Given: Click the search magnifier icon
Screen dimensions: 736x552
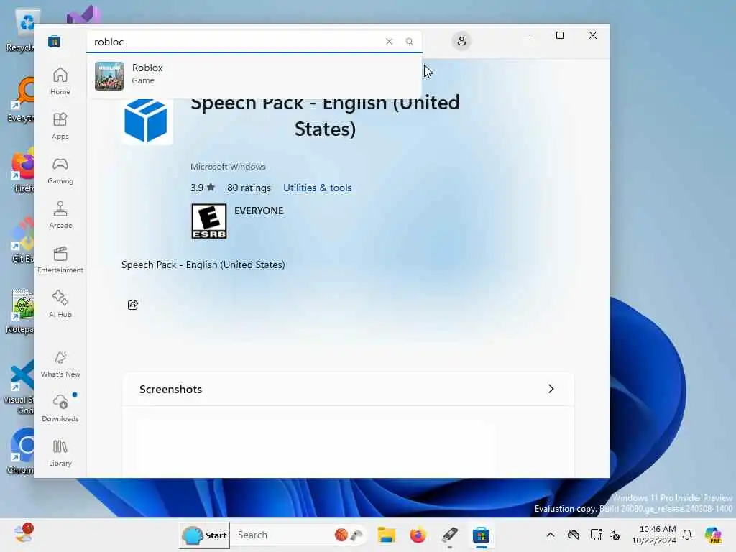Looking at the screenshot, I should pyautogui.click(x=409, y=41).
